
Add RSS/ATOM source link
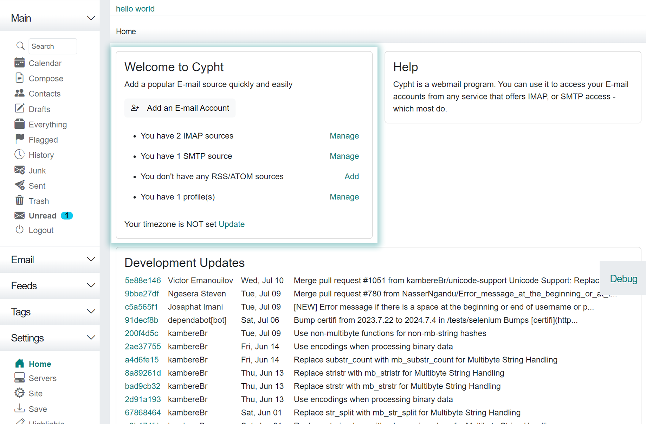coord(351,176)
